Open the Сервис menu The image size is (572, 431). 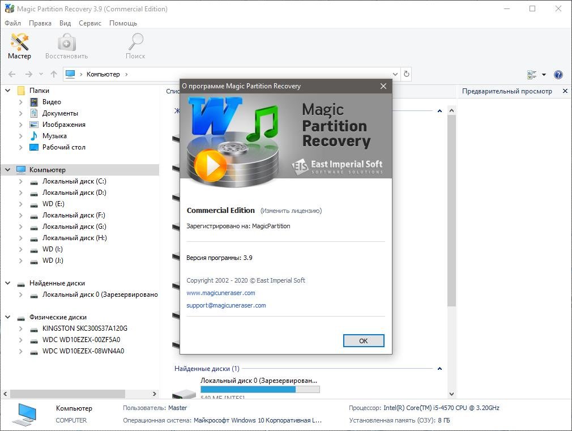[x=90, y=23]
